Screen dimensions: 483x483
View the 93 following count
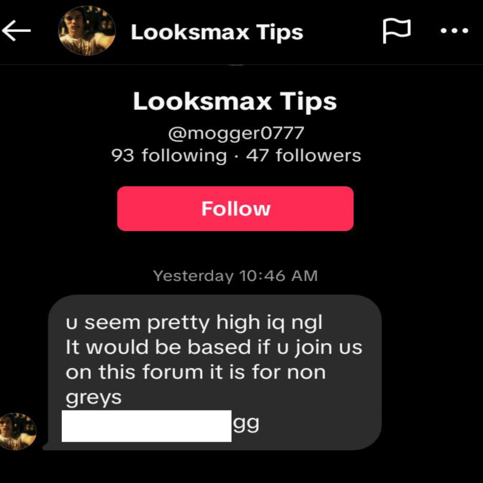(169, 155)
